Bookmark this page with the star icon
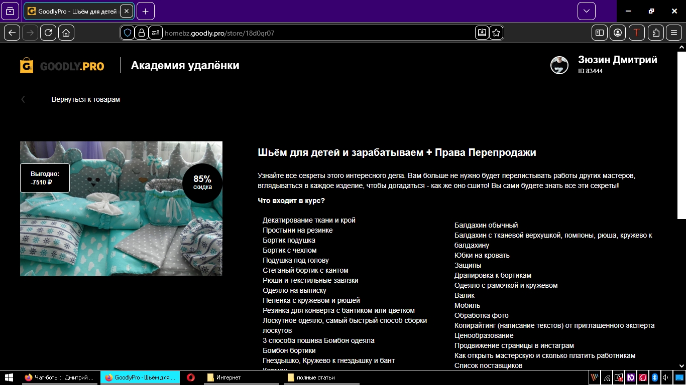This screenshot has width=686, height=385. (496, 33)
